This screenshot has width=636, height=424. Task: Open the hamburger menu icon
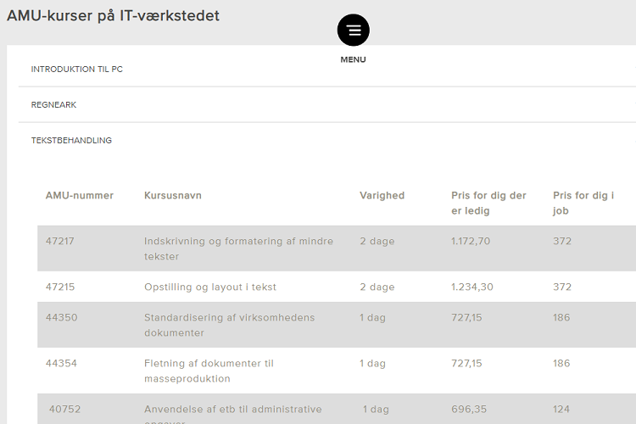click(353, 30)
